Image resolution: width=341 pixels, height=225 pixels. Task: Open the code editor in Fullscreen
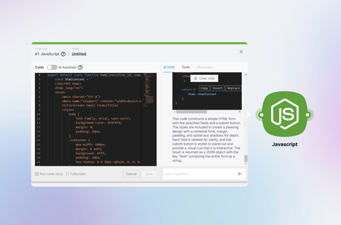tap(76, 174)
